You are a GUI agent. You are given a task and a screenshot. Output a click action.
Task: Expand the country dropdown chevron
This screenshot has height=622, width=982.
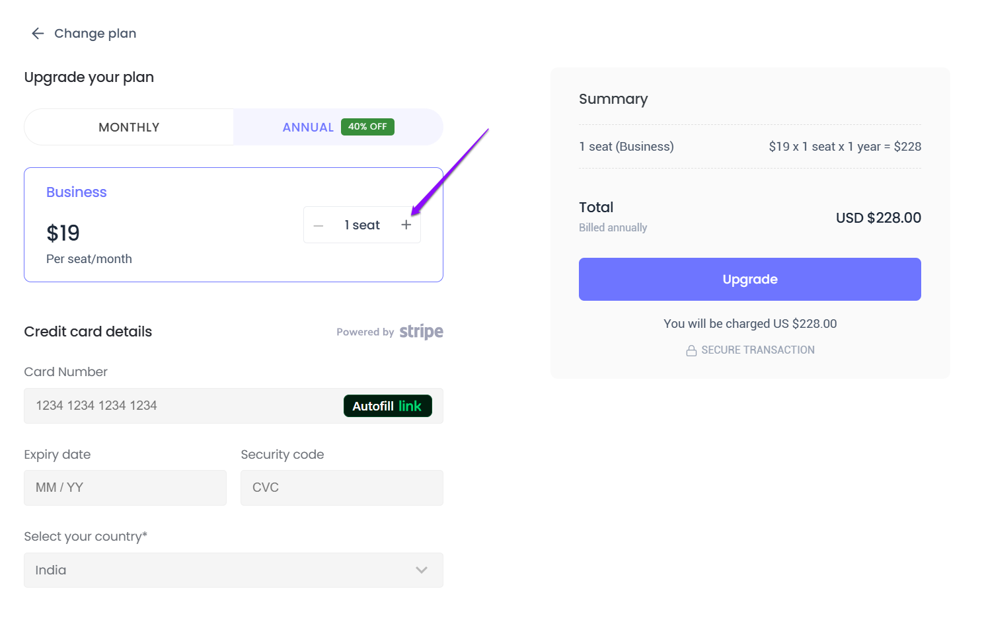tap(422, 570)
